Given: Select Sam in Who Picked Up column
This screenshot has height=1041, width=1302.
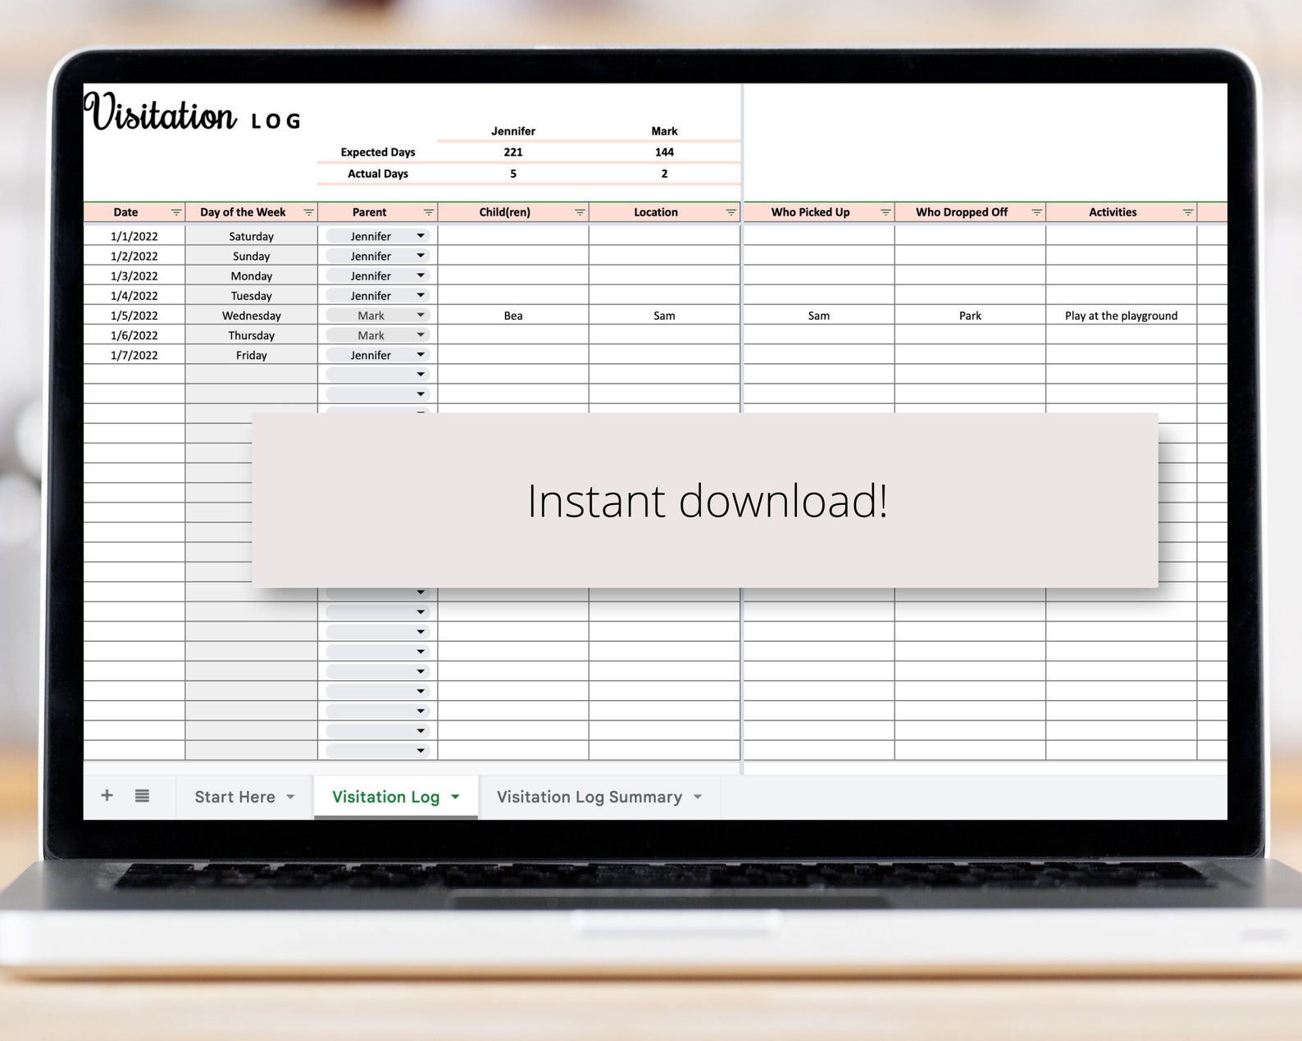Looking at the screenshot, I should (819, 316).
